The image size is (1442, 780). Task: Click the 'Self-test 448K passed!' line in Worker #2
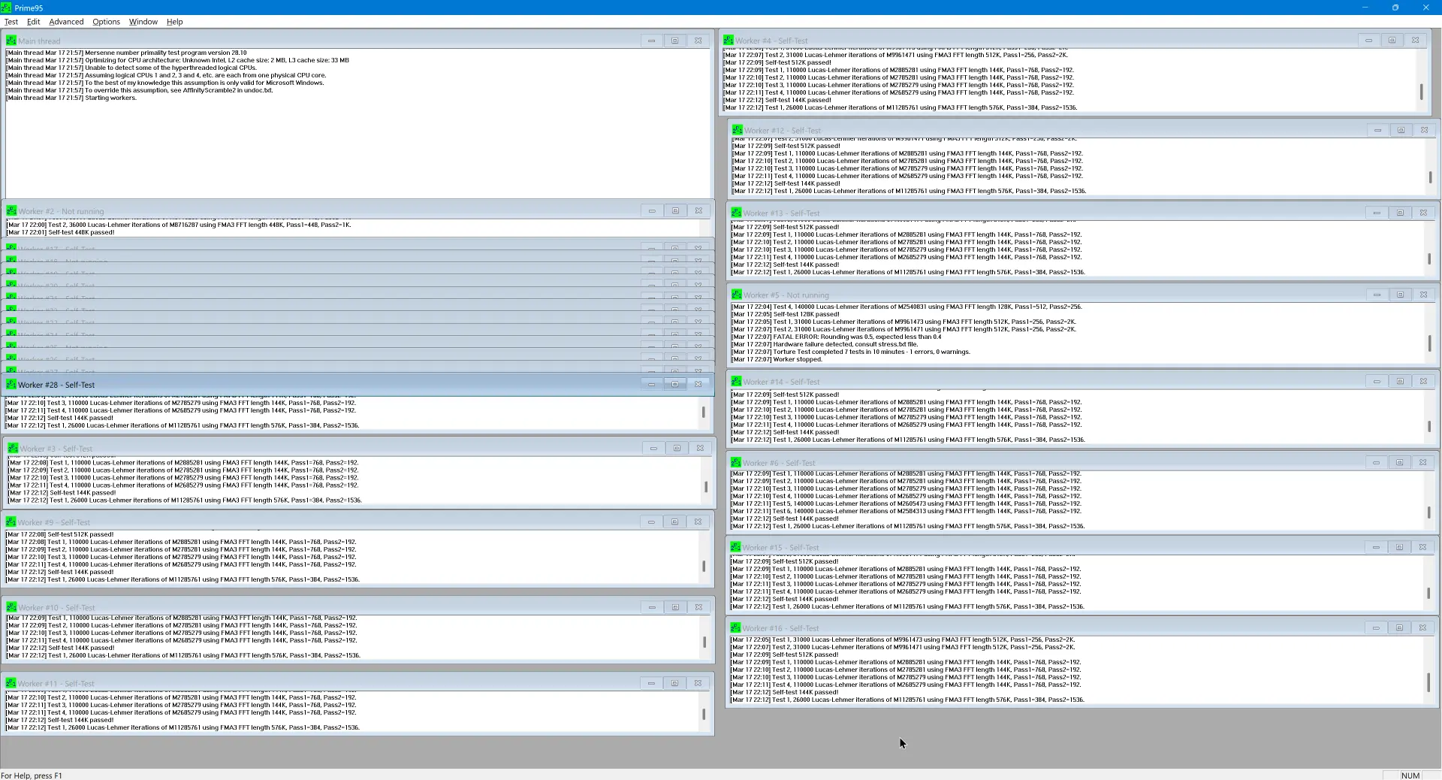(60, 232)
